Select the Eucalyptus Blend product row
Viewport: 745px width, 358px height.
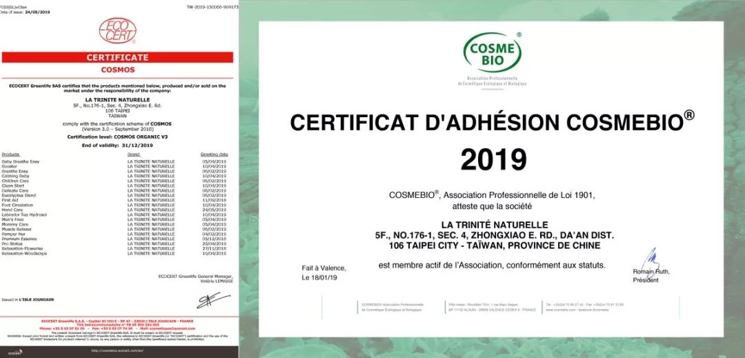[115, 195]
